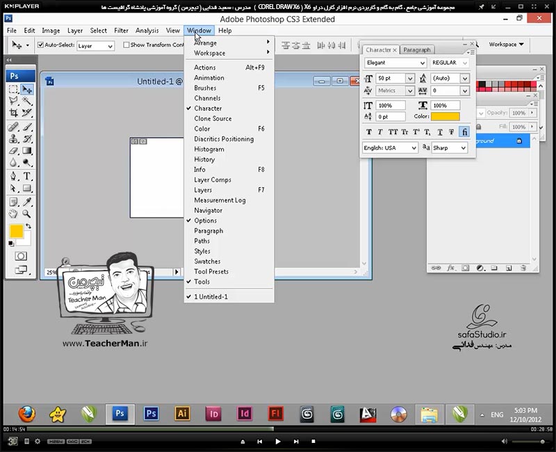
Task: Select the Brush tool
Action: pos(27,127)
